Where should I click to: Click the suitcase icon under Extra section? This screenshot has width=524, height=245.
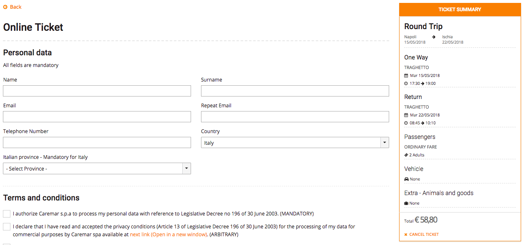coord(406,203)
